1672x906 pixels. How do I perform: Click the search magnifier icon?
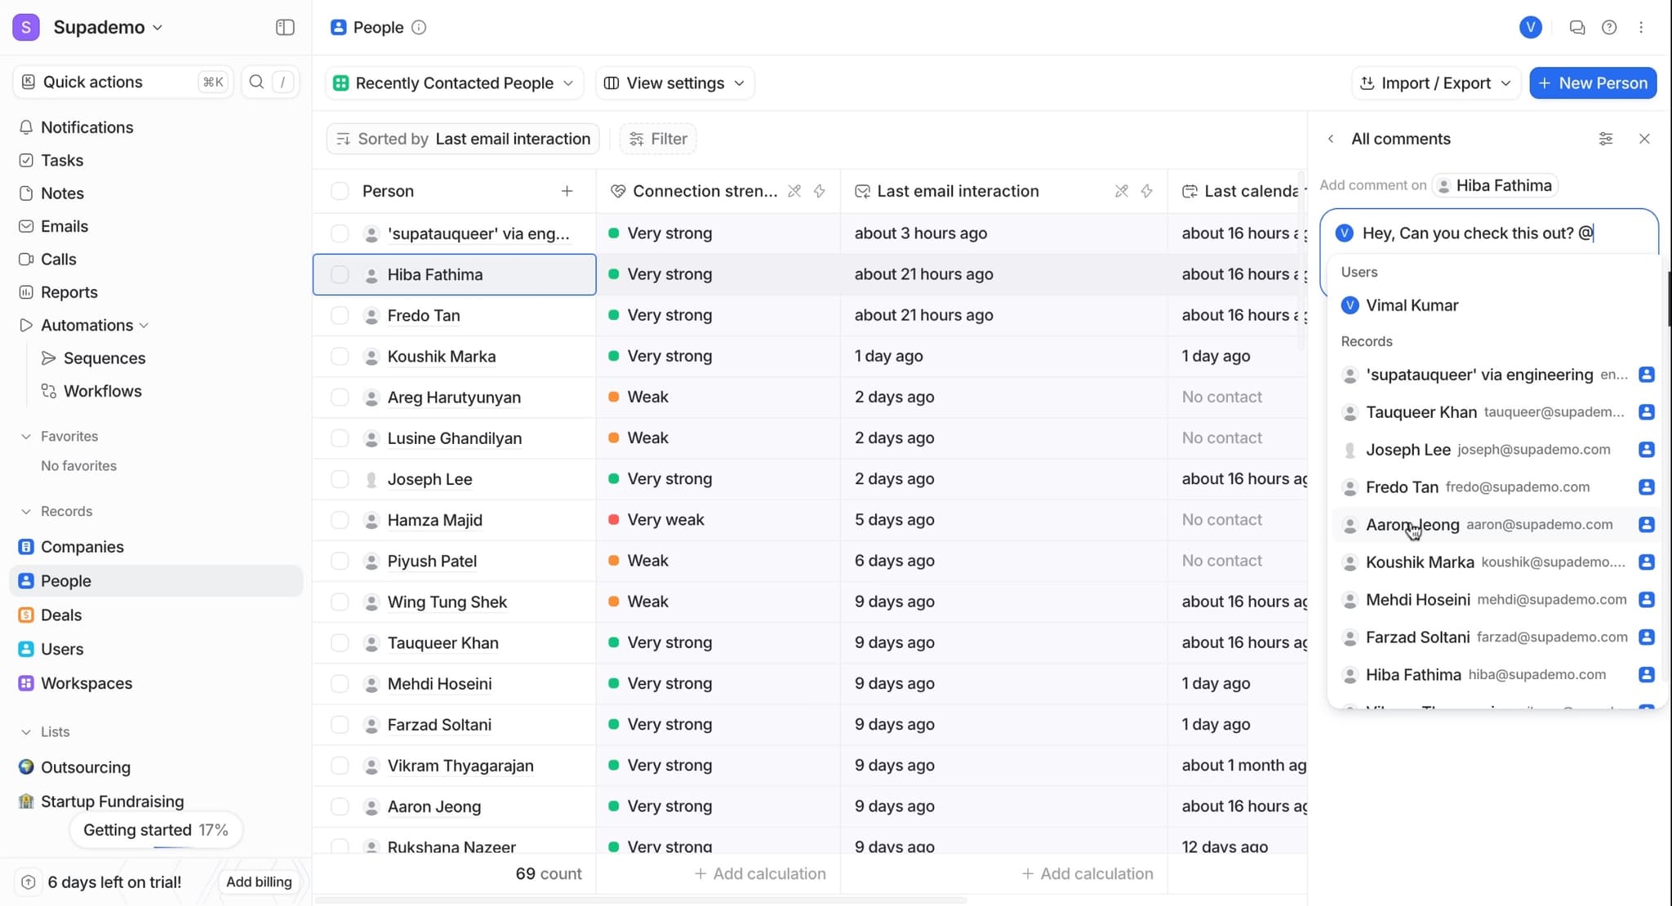coord(256,82)
